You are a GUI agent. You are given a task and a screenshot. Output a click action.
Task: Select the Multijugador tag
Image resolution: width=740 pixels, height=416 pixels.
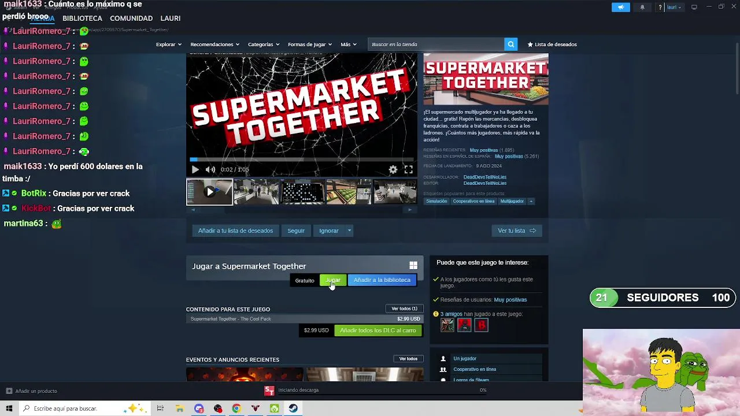(x=512, y=202)
